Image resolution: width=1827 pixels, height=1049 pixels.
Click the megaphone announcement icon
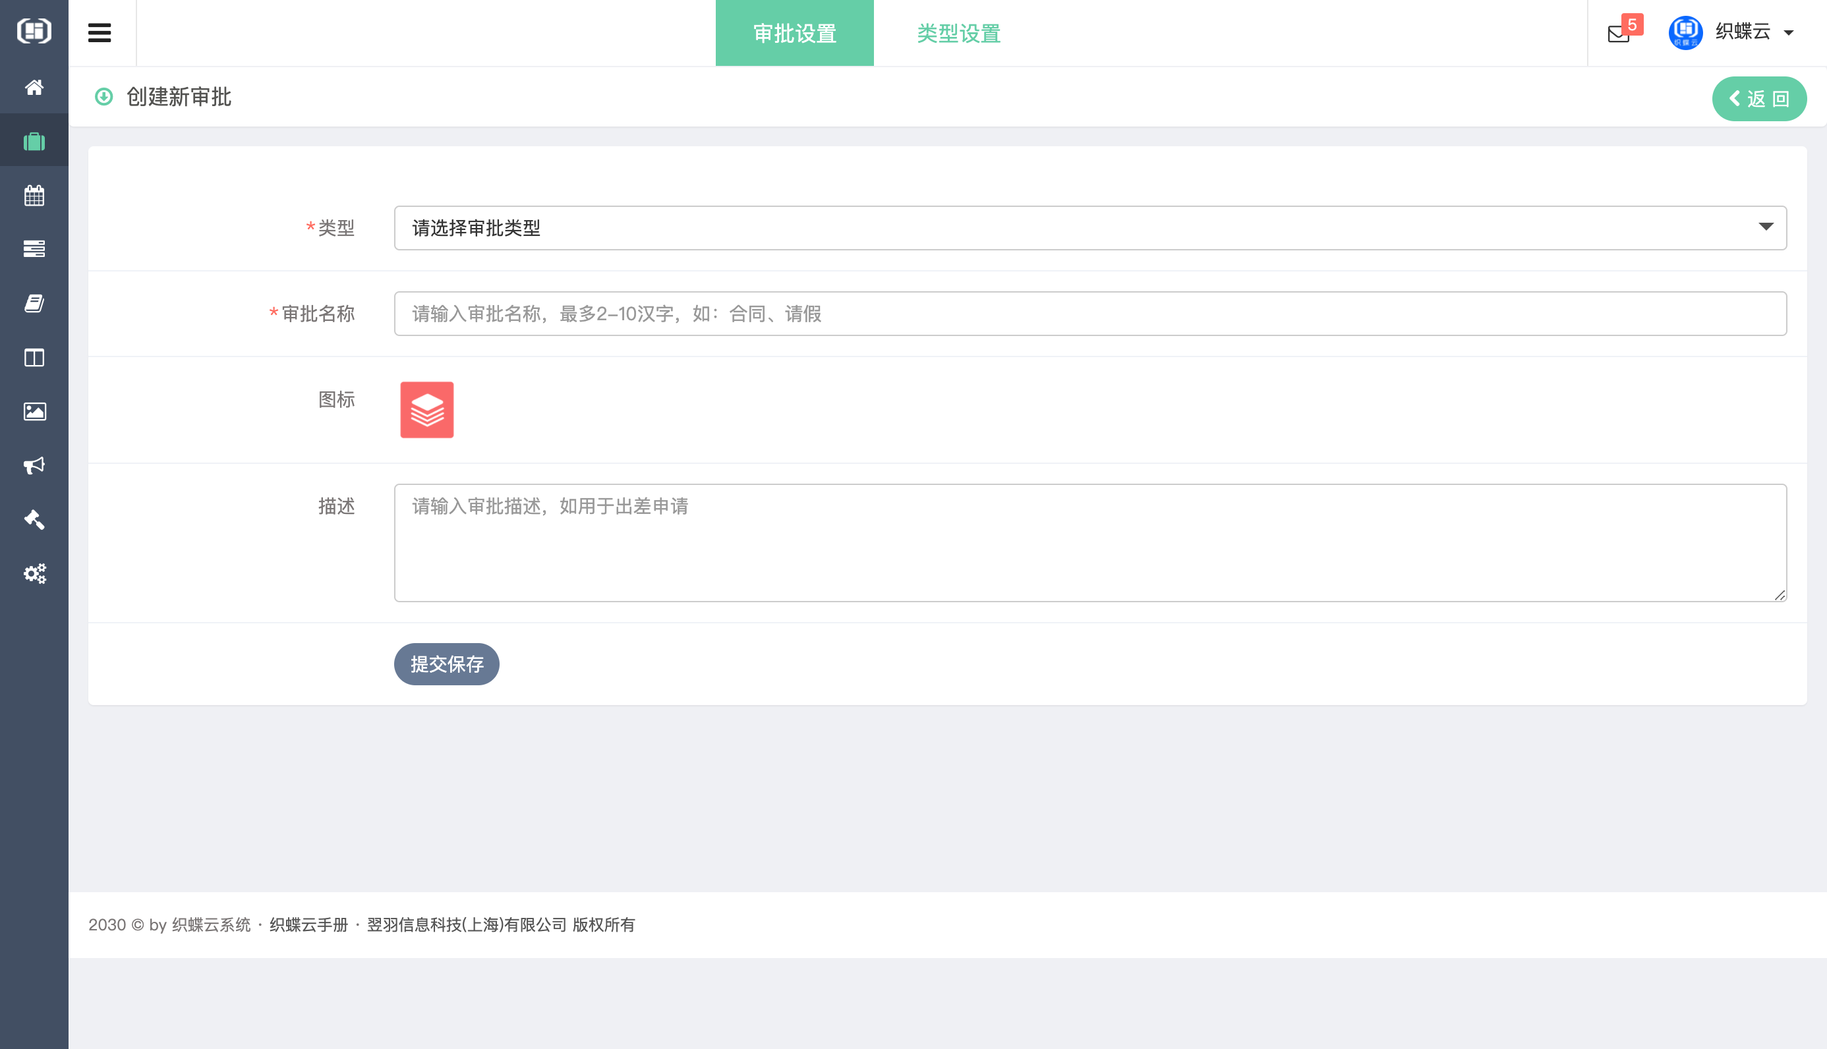tap(34, 465)
